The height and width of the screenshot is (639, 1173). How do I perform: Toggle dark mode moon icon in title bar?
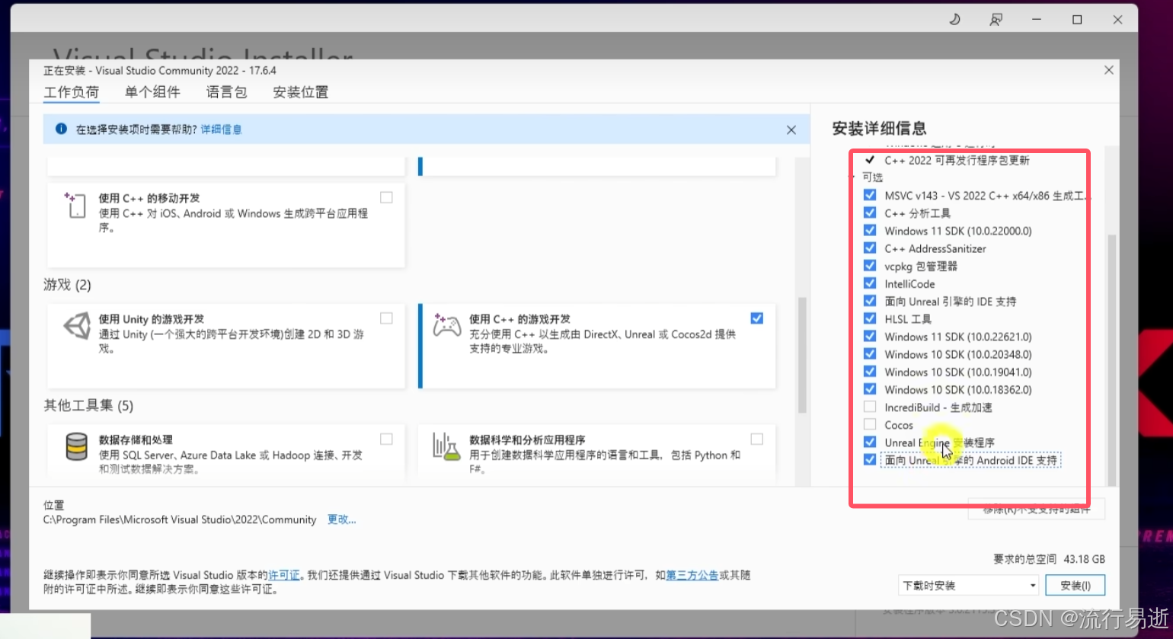(954, 20)
